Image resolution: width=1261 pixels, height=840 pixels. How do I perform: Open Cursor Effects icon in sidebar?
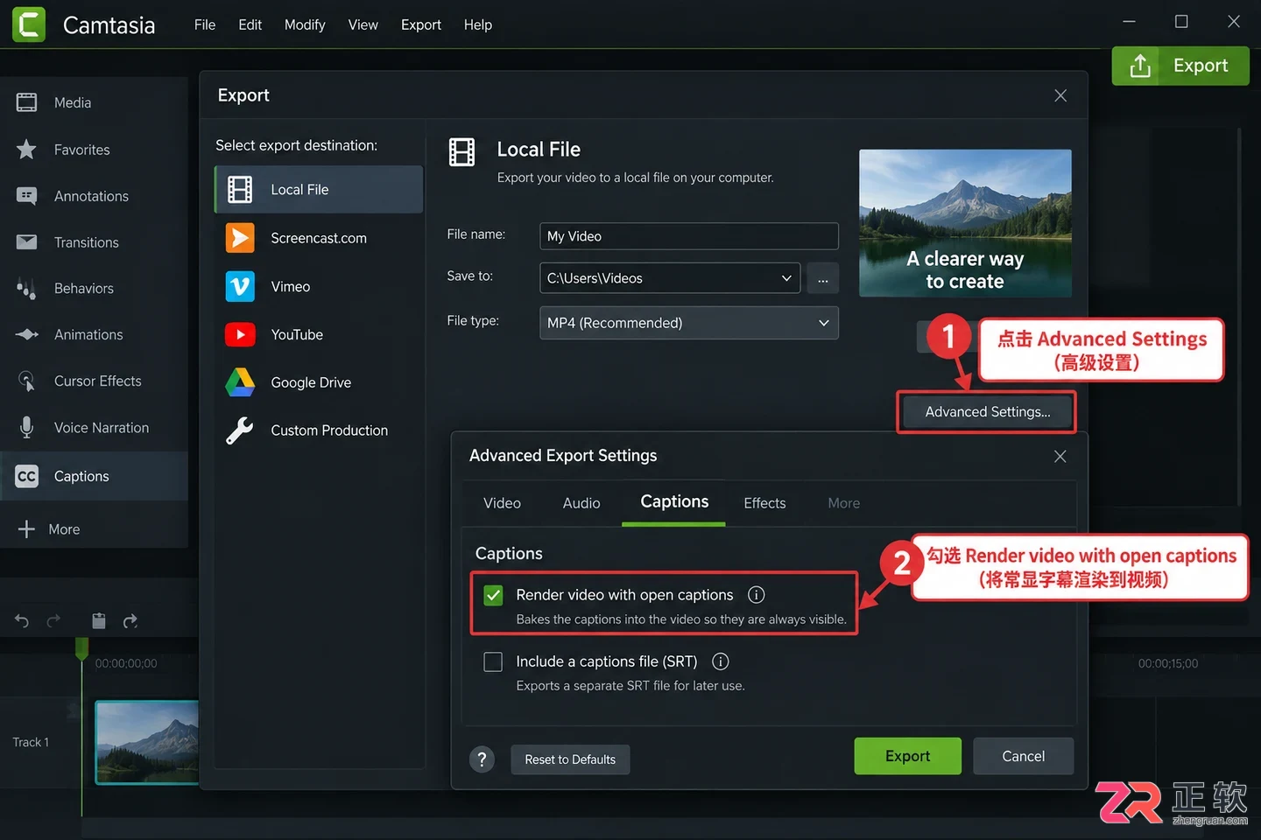click(x=26, y=381)
